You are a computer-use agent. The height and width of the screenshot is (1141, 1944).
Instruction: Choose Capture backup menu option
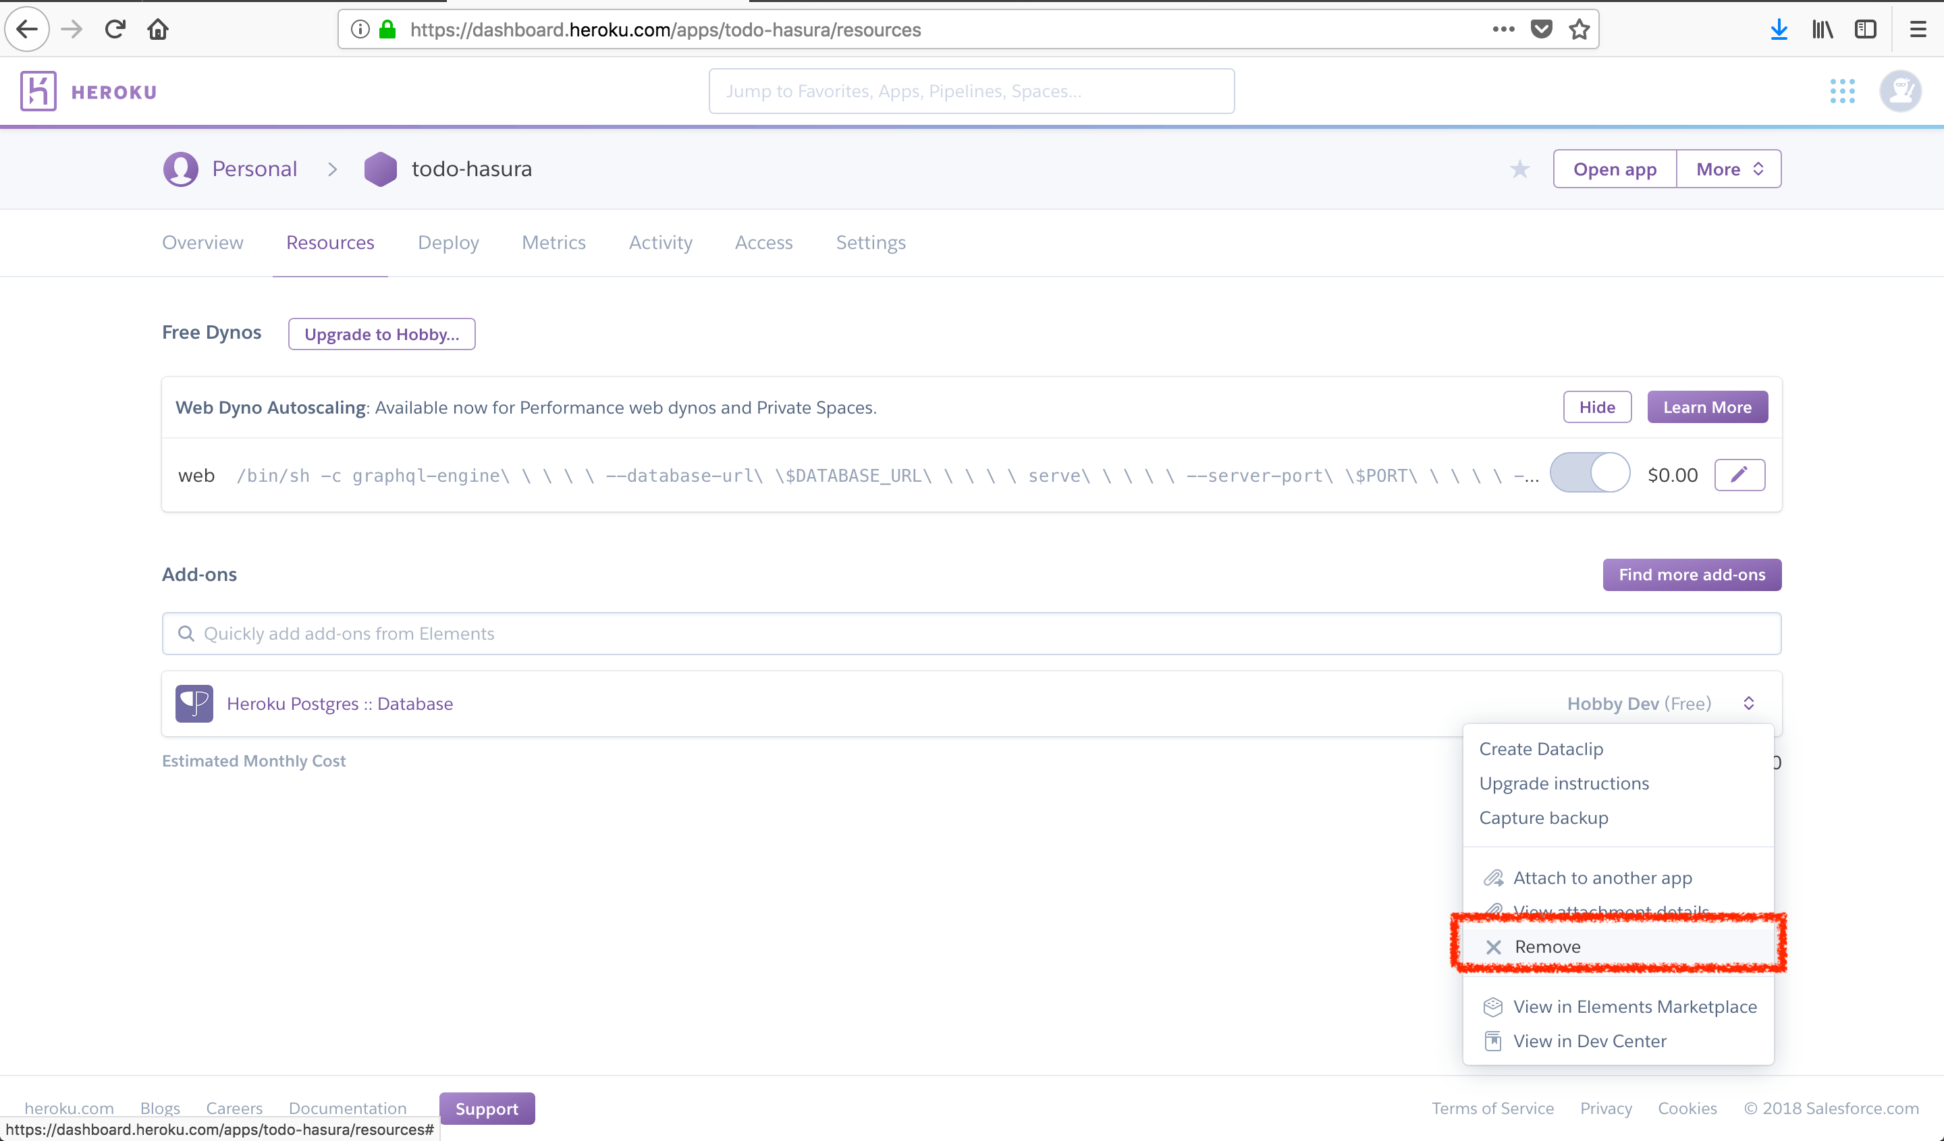pos(1544,818)
